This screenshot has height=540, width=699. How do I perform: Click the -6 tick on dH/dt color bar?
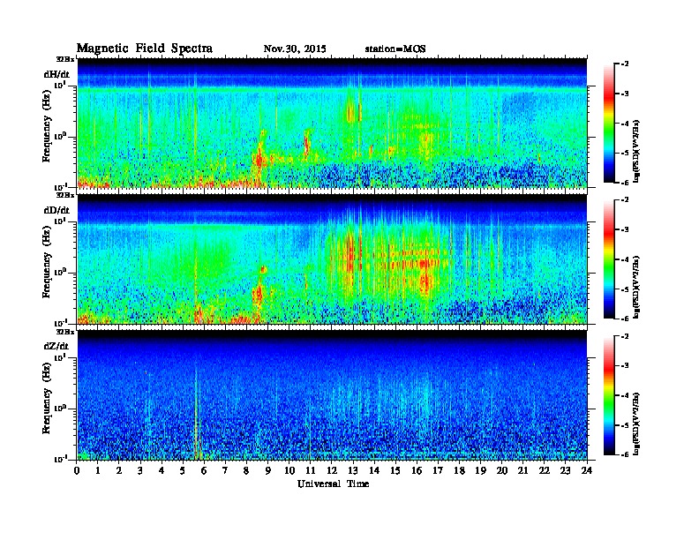(x=625, y=183)
